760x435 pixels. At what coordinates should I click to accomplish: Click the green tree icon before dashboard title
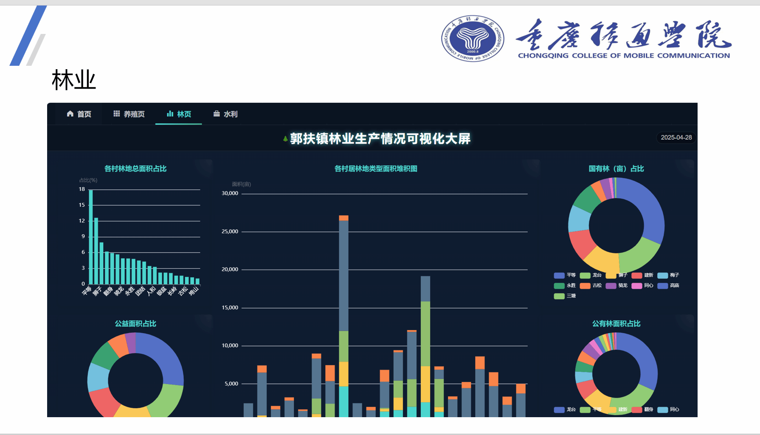(285, 139)
